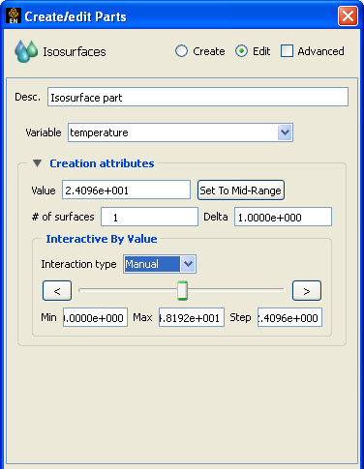The image size is (364, 469).
Task: Click the Isosurfaces droplets icon
Action: (26, 51)
